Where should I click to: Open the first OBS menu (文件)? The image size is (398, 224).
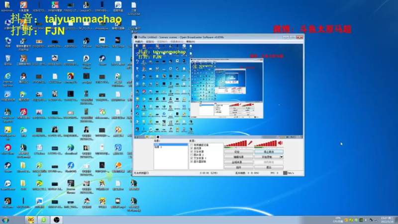(139, 41)
